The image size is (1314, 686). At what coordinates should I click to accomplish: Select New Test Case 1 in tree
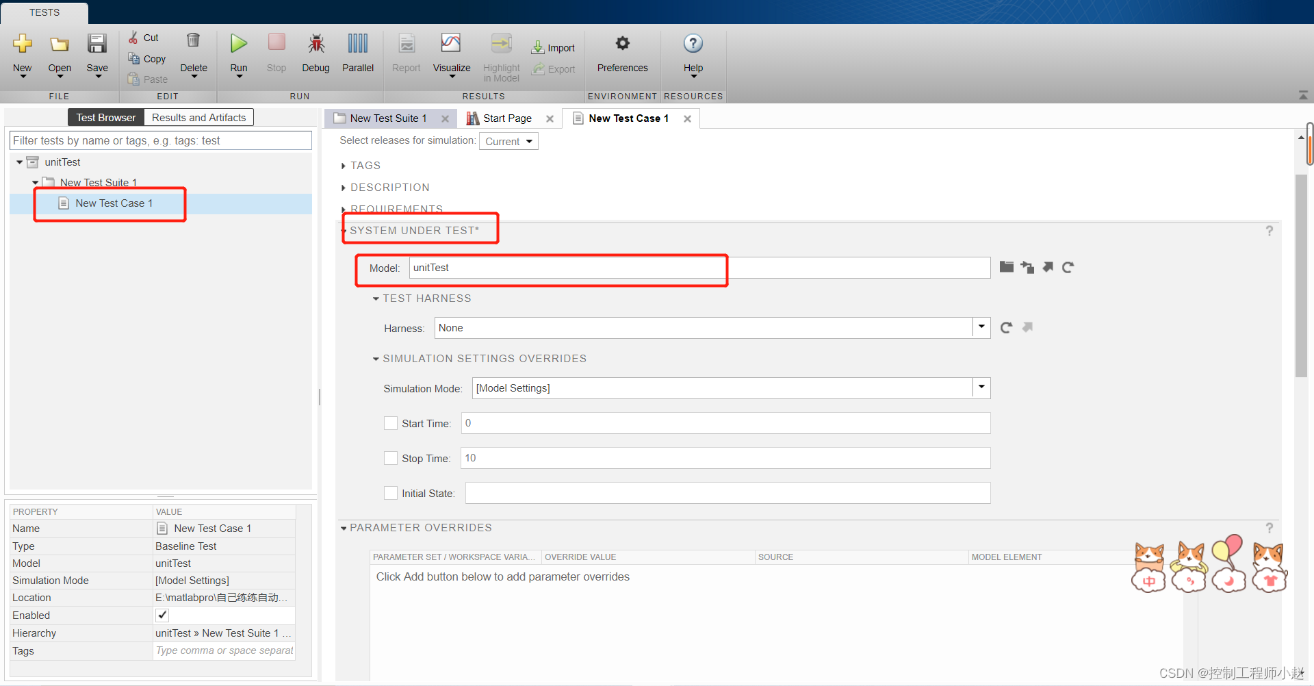tap(114, 203)
